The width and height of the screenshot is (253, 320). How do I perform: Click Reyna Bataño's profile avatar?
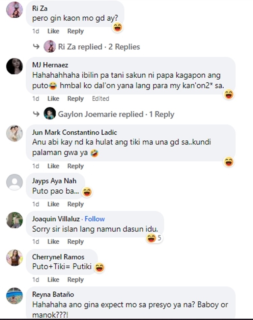[x=15, y=296]
